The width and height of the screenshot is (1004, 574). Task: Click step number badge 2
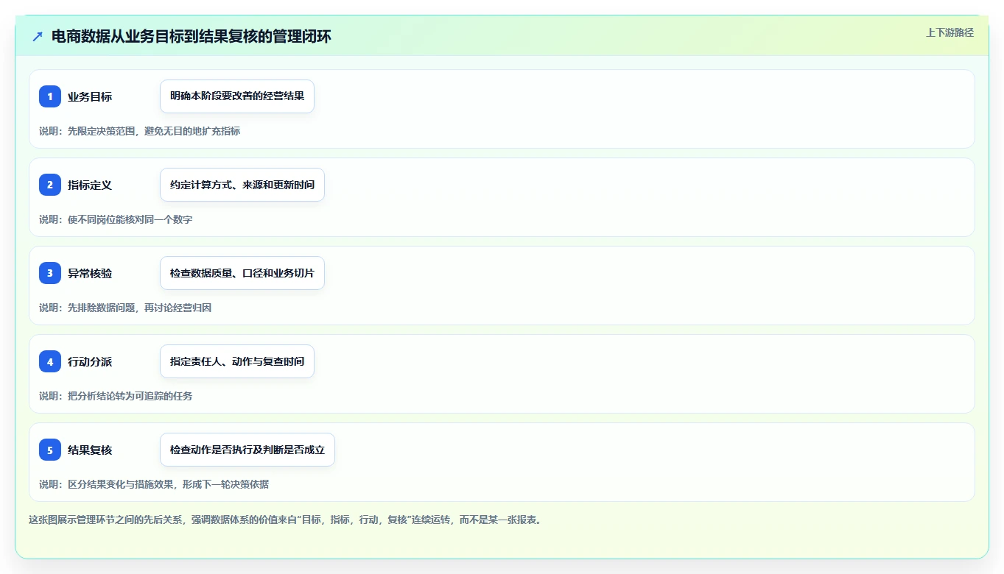point(50,185)
